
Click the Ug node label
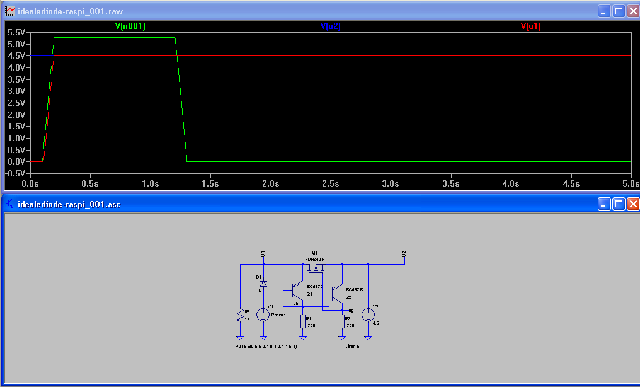351,311
